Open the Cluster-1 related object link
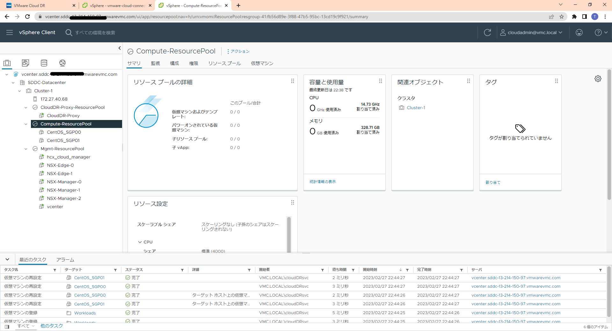Viewport: 612px width, 331px height. click(416, 108)
